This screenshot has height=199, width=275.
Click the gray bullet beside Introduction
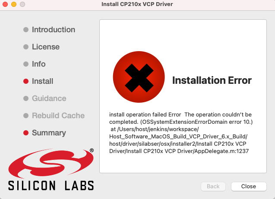coord(26,30)
